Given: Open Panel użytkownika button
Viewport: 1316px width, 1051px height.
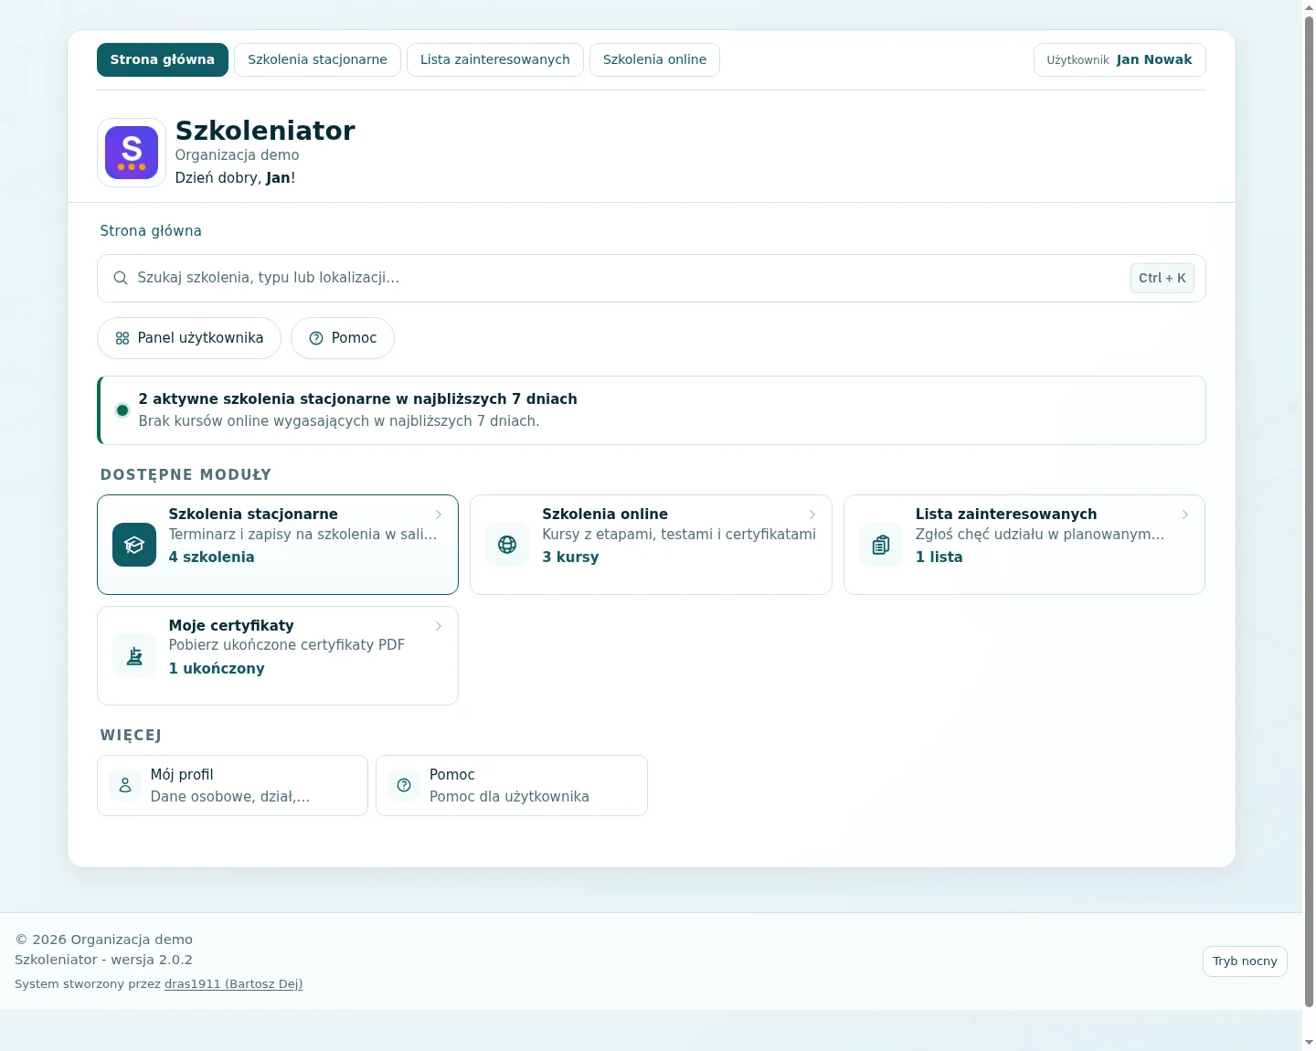Looking at the screenshot, I should (189, 338).
